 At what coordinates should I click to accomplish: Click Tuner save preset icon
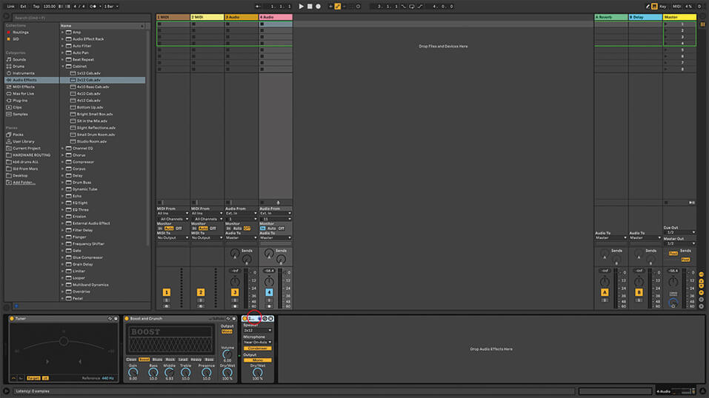click(116, 319)
